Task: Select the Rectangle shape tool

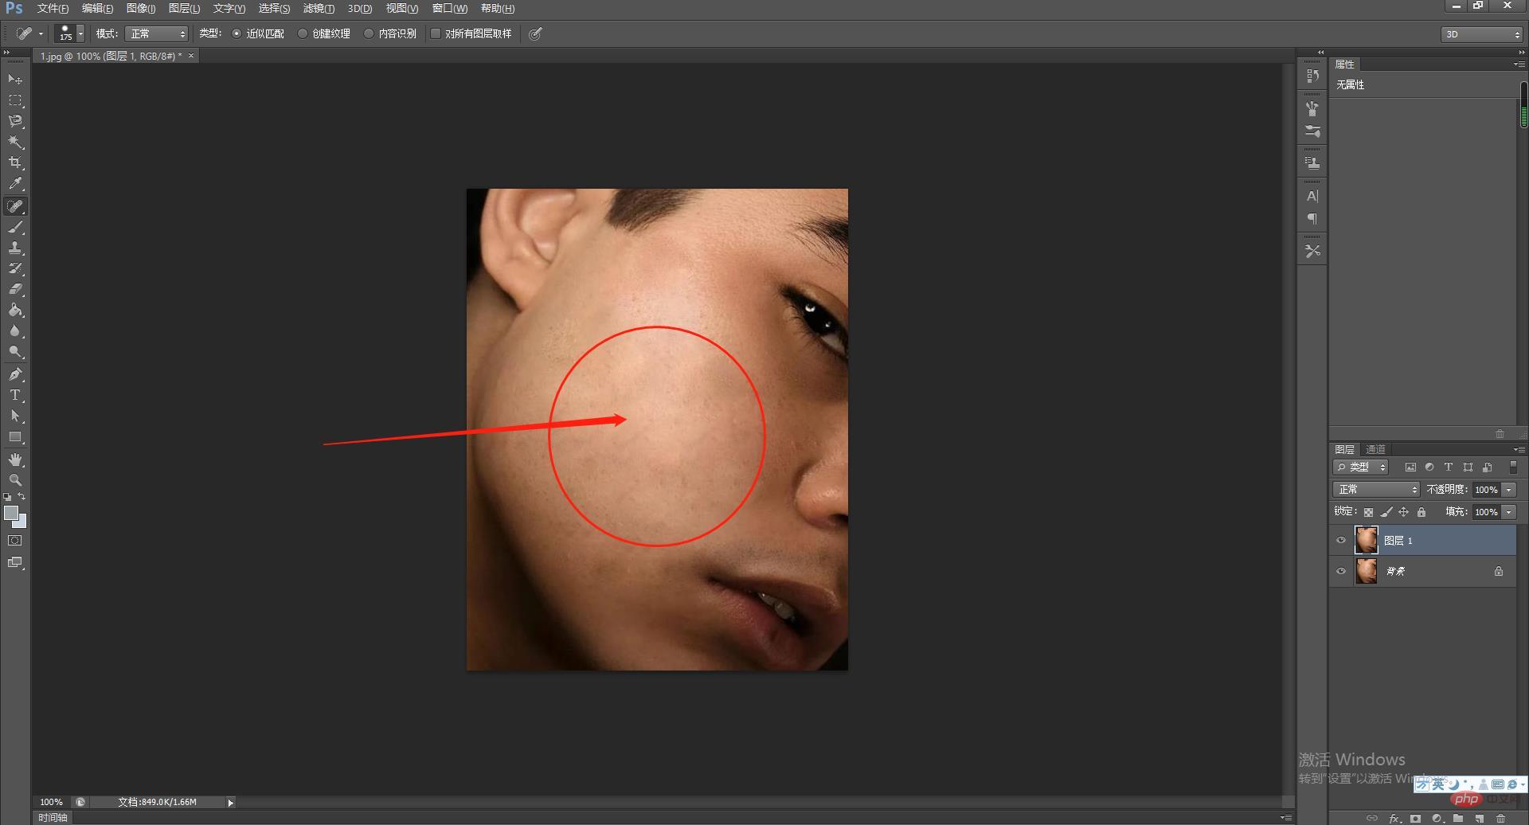Action: (15, 437)
